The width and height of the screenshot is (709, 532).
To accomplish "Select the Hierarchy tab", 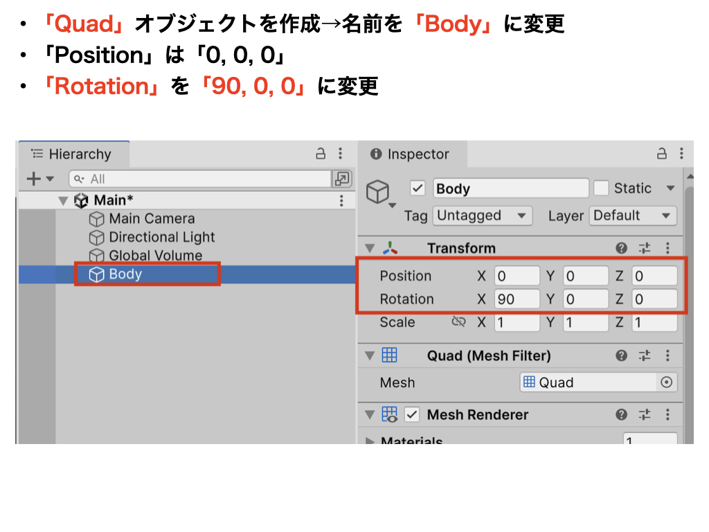I will point(74,154).
